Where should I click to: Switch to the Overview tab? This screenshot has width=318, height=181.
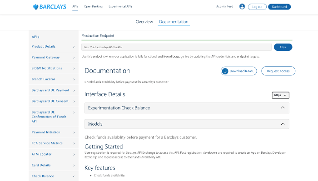click(144, 22)
